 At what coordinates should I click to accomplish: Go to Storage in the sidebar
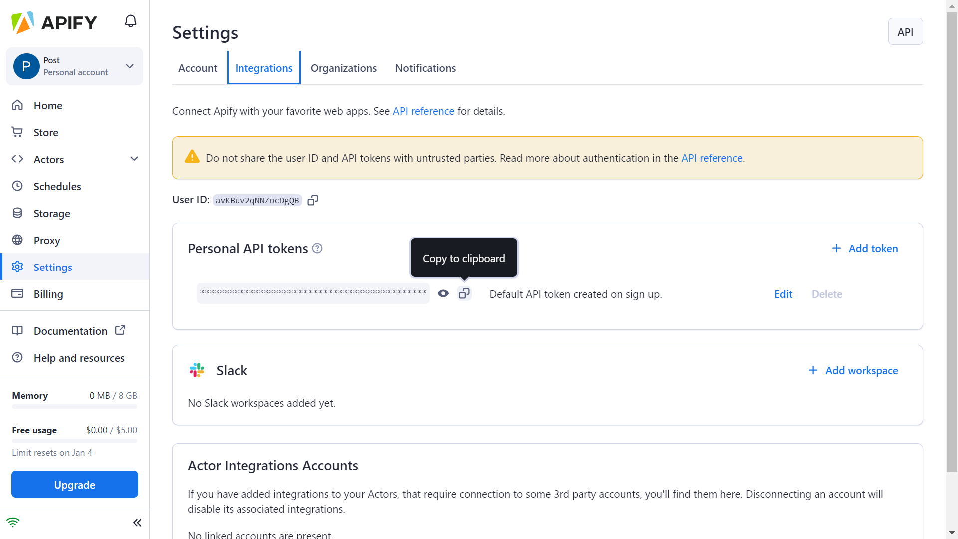[x=52, y=213]
